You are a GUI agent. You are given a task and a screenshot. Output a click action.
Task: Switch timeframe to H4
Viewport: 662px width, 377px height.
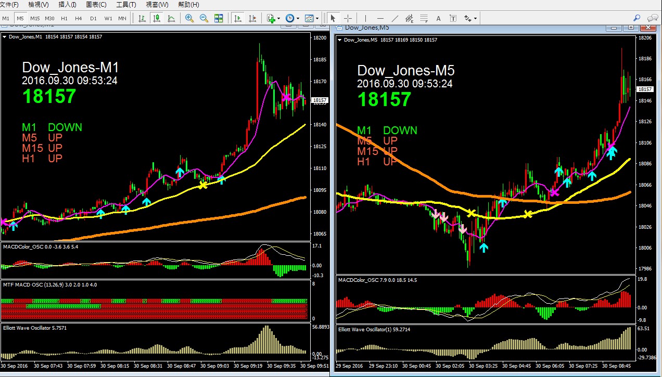coord(79,18)
